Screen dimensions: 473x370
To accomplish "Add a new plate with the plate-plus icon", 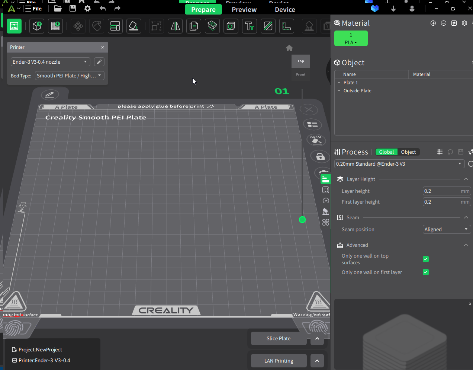I will click(55, 26).
